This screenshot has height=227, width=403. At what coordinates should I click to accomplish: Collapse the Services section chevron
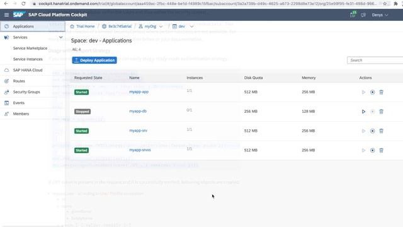pos(60,37)
